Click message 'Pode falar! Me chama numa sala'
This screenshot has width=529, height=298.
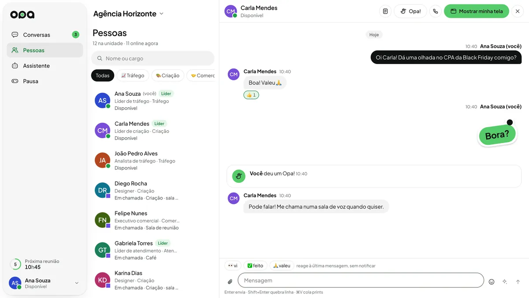(316, 207)
